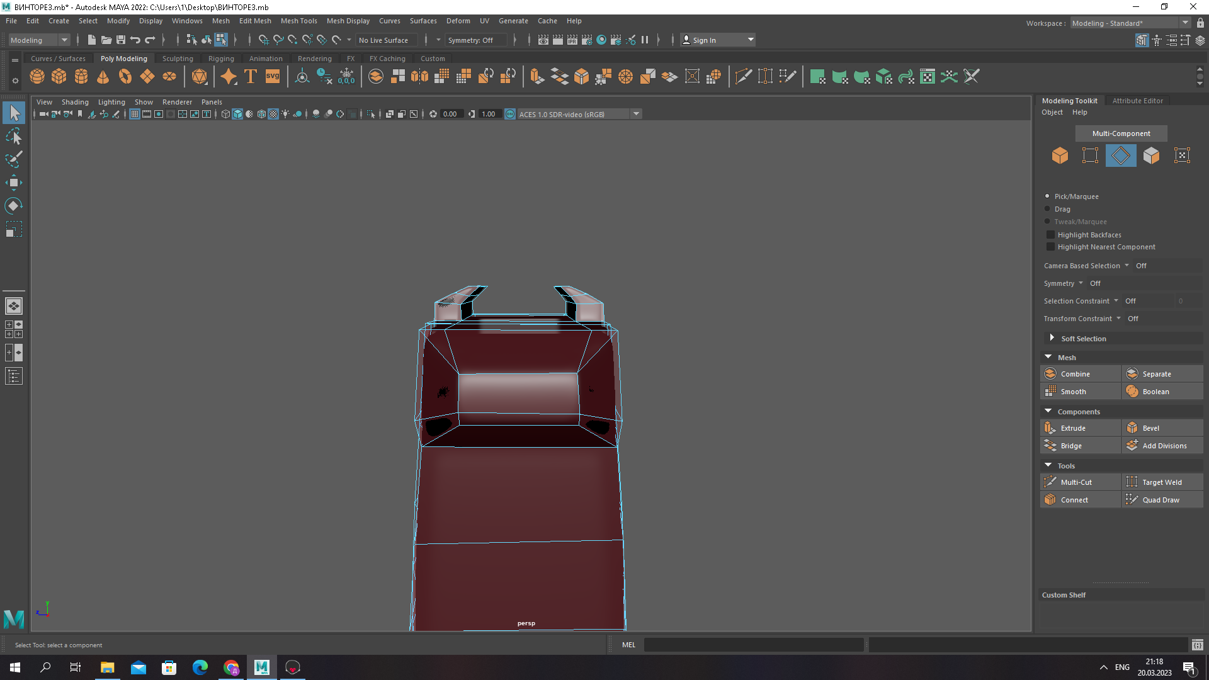1209x680 pixels.
Task: Create a polygon cube from shelf
Action: (59, 77)
